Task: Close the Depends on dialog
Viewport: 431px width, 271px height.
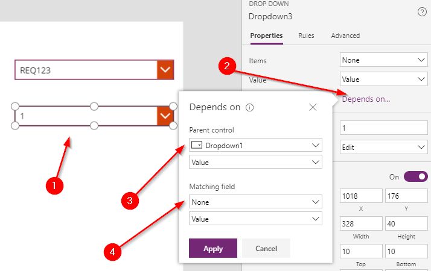Action: point(313,107)
